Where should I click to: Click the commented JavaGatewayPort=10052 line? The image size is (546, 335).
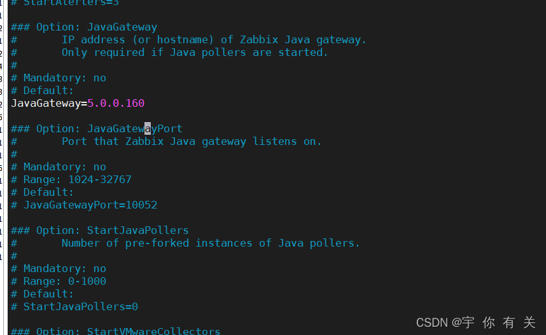point(84,205)
